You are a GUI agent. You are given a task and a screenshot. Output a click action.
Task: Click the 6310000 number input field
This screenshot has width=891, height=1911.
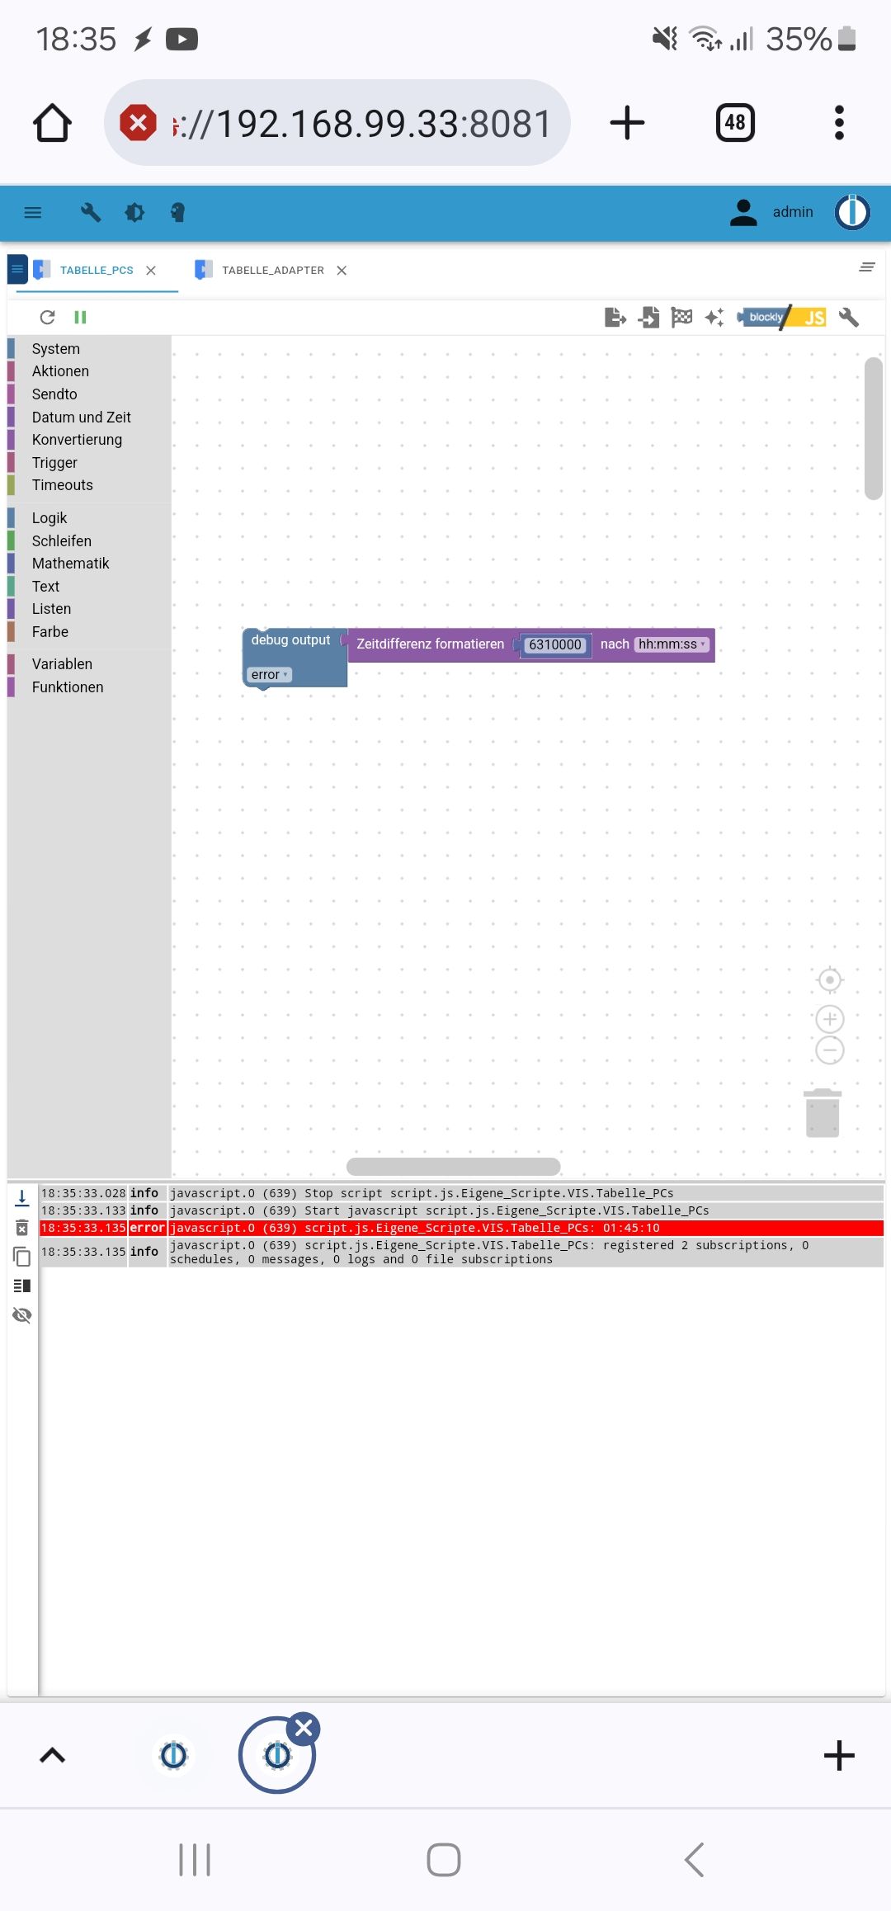click(x=554, y=644)
